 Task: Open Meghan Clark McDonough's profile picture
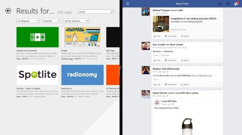pyautogui.click(x=146, y=70)
